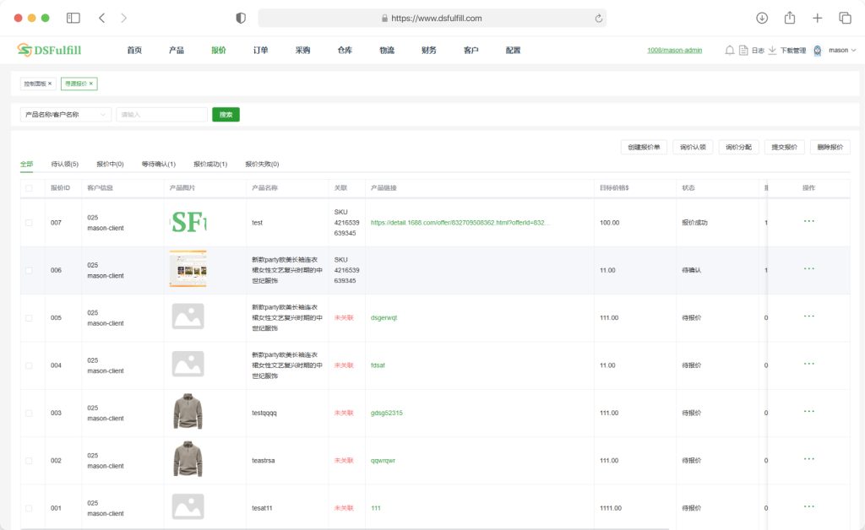The image size is (865, 530).
Task: Expand the mason account dropdown
Action: pyautogui.click(x=852, y=51)
